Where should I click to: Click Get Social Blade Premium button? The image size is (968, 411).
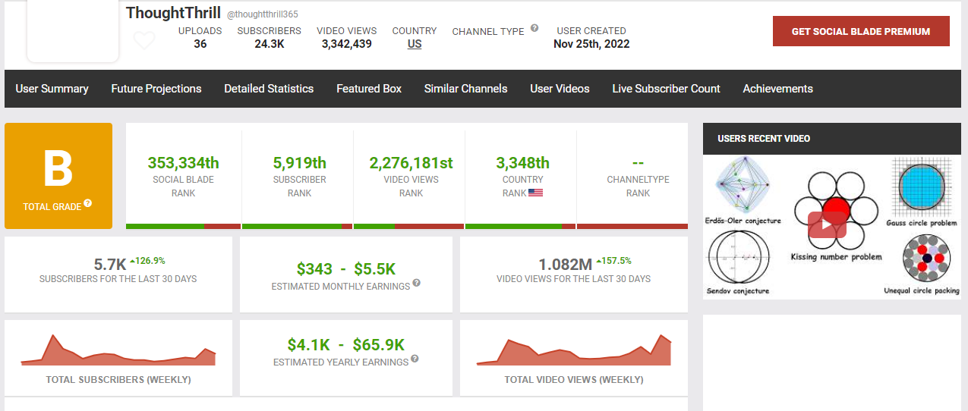(x=861, y=31)
